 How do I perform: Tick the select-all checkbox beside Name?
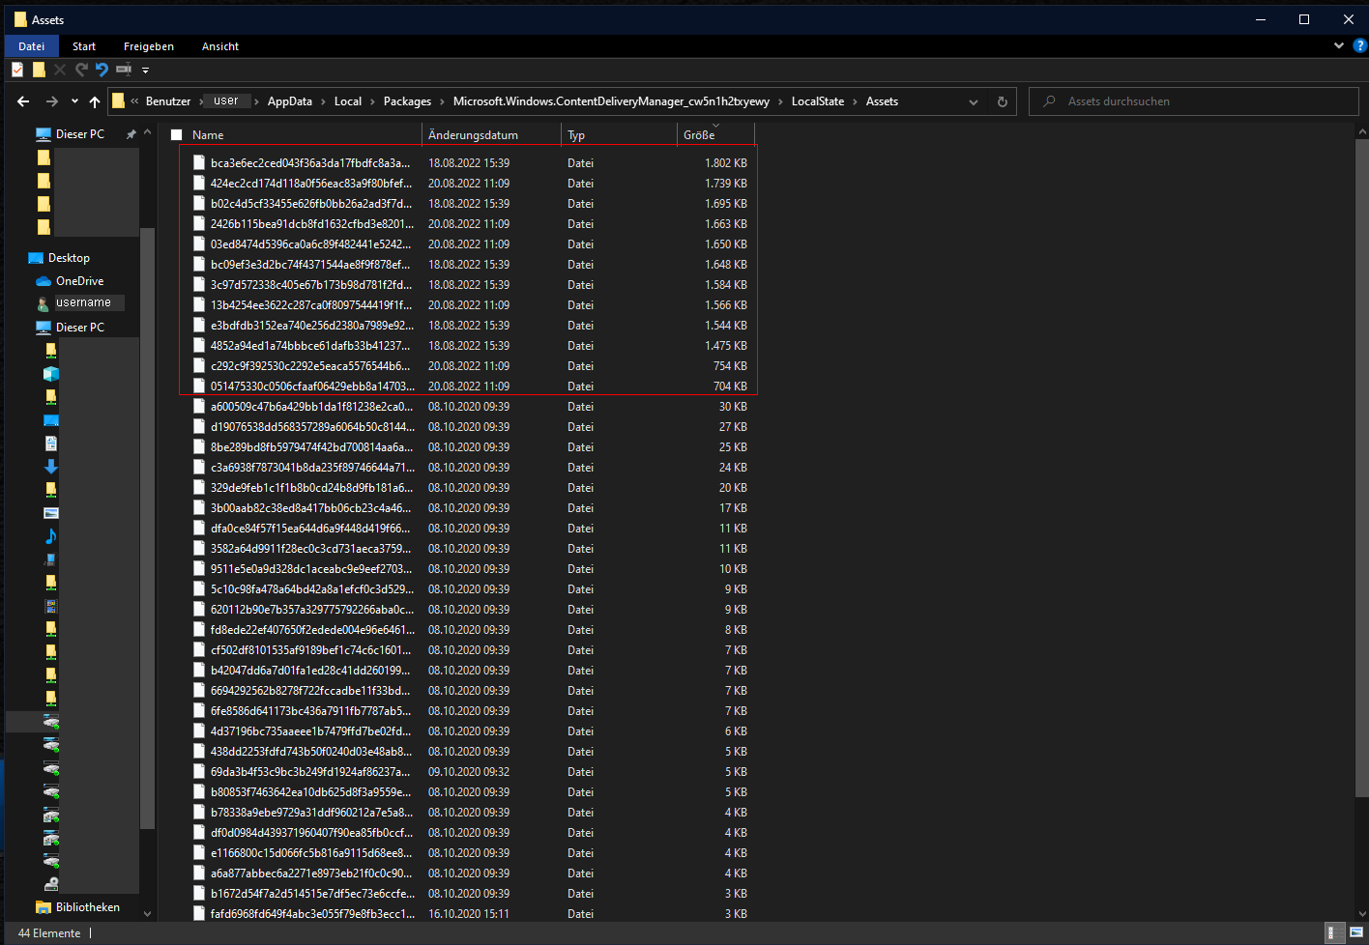point(177,135)
